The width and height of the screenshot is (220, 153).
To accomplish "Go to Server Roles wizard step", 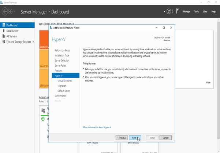I will 60,66.
